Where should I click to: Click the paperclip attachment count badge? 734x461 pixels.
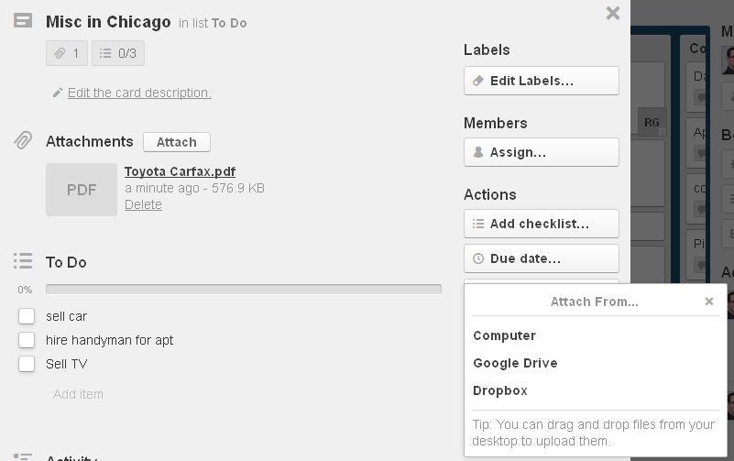point(67,53)
